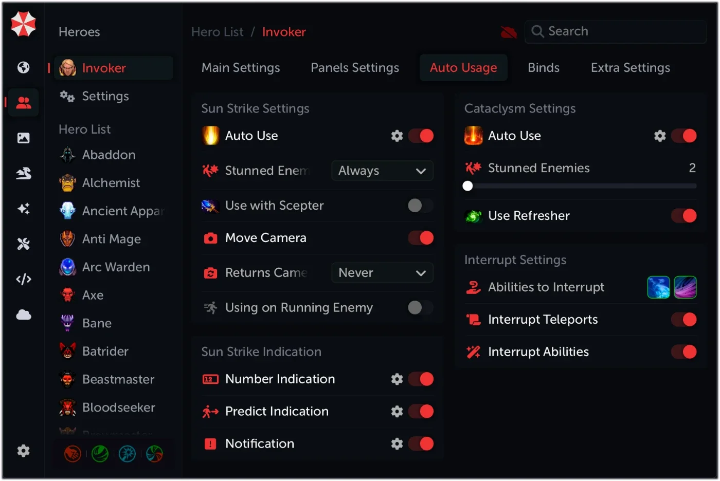Viewport: 720px width, 481px height.
Task: Open the image gallery sidebar icon
Action: [23, 138]
